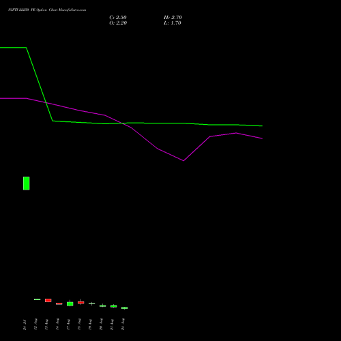Image resolution: width=341 pixels, height=341 pixels.
Task: Click the 21 Aug date label
Action: pos(112,325)
